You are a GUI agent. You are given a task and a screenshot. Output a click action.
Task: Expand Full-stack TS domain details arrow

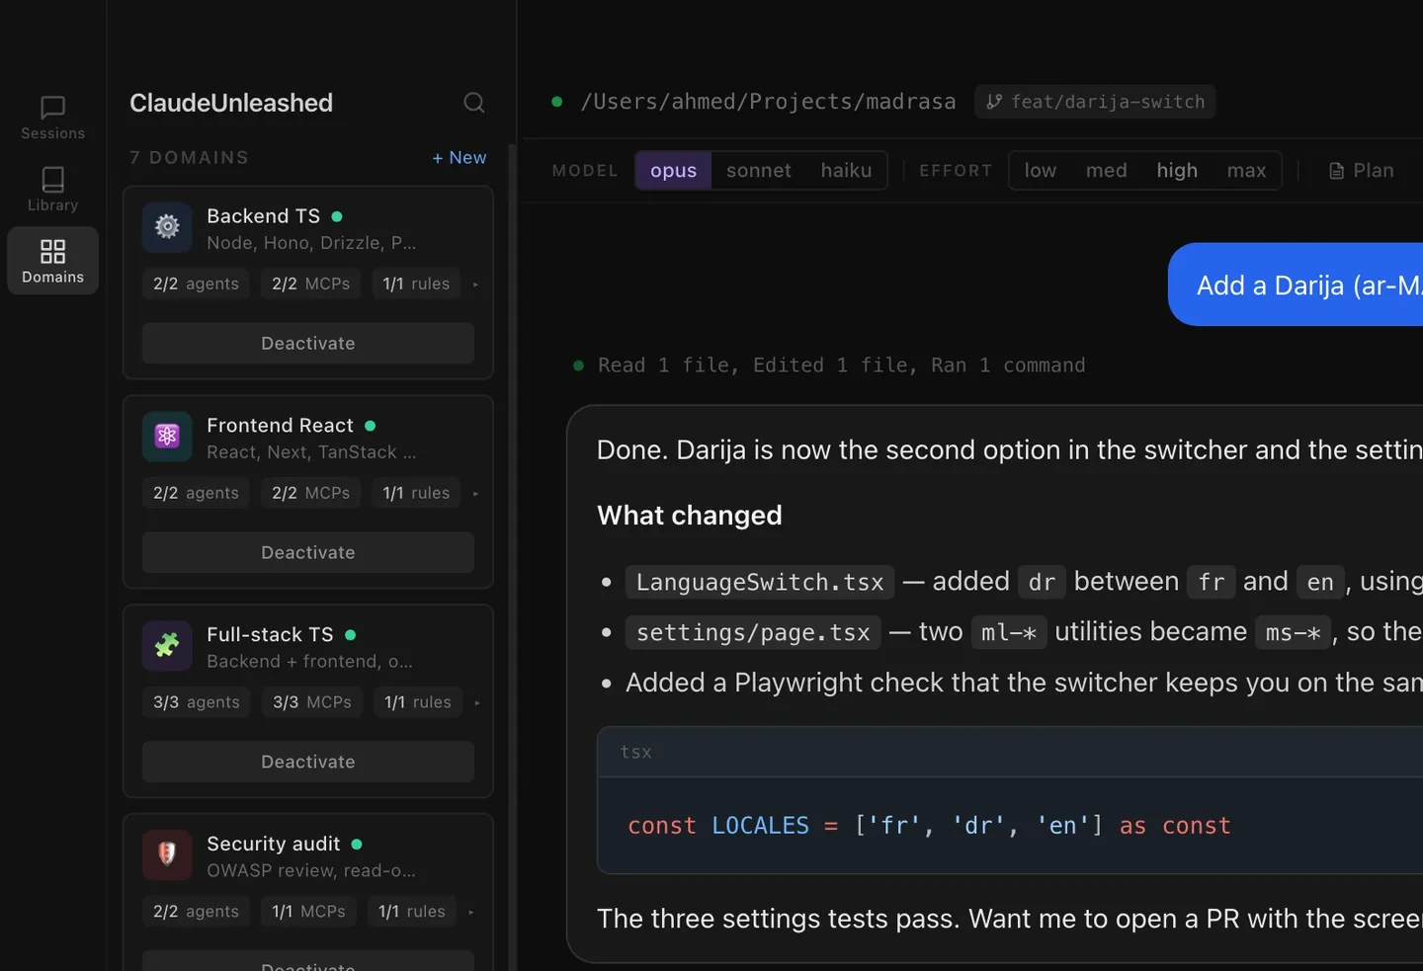click(x=477, y=703)
